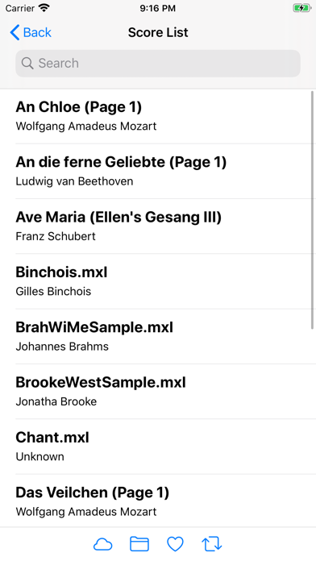Select BrahWiMeSample.mxl score
The height and width of the screenshot is (561, 316).
pyautogui.click(x=158, y=337)
